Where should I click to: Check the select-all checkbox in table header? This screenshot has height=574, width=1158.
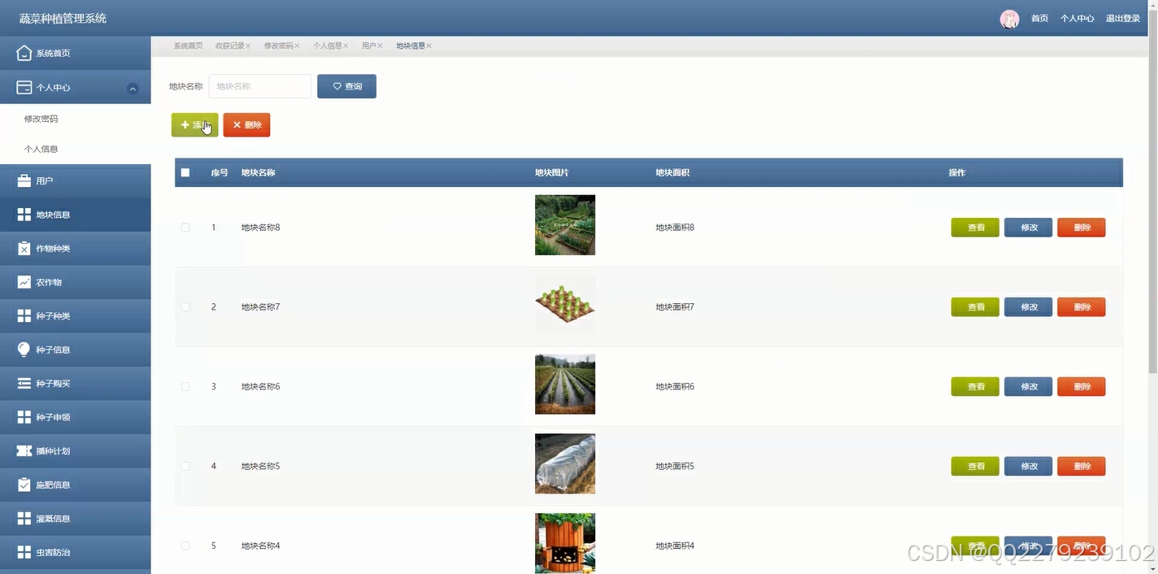pos(185,172)
